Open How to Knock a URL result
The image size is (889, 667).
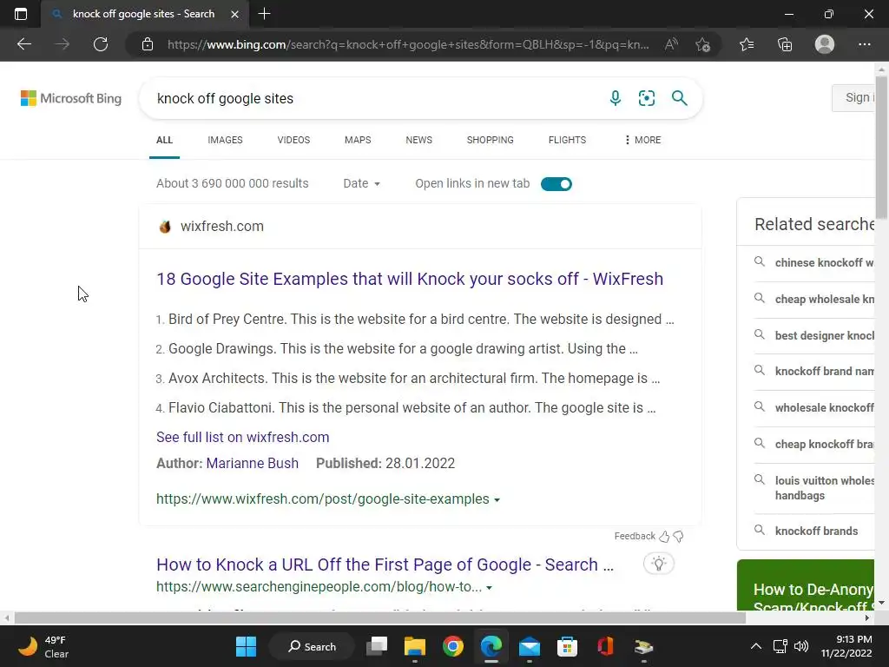385,565
